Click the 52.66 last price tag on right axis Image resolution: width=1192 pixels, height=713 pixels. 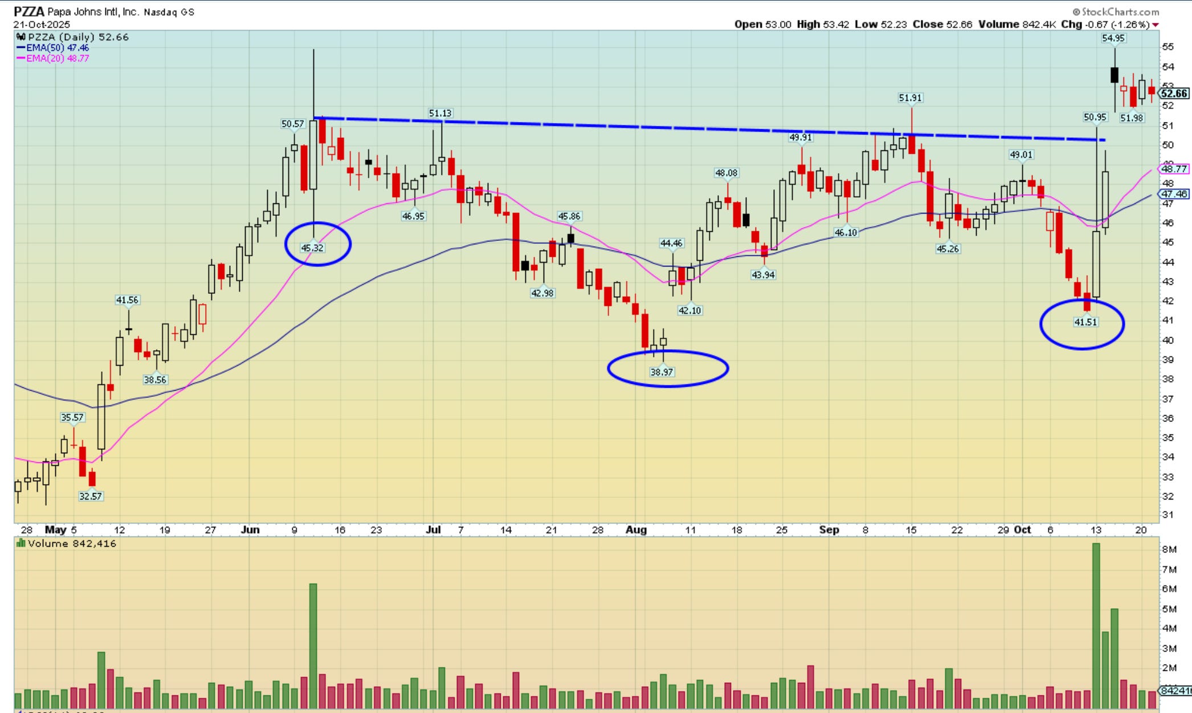(1174, 93)
